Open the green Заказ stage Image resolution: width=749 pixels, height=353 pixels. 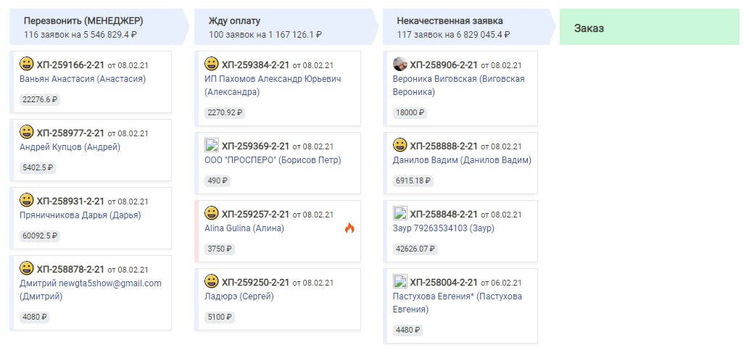click(x=649, y=27)
